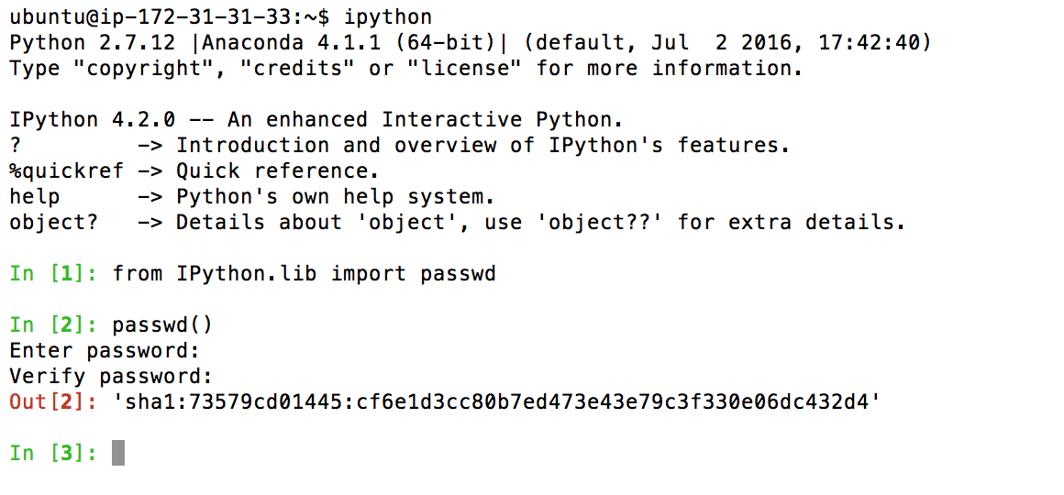1064x495 pixels.
Task: Click the sha1 password hash output string
Action: click(x=496, y=401)
